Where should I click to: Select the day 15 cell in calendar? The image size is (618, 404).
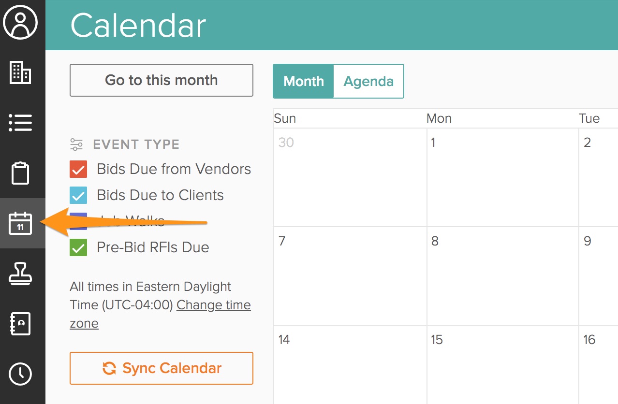502,367
